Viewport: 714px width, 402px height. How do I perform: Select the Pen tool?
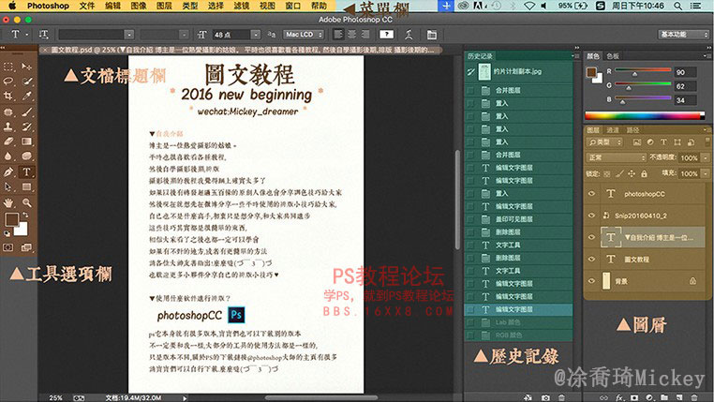8,172
